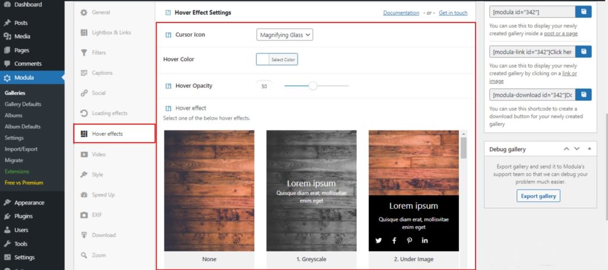
Task: Click the Hover Color swatch
Action: 263,59
